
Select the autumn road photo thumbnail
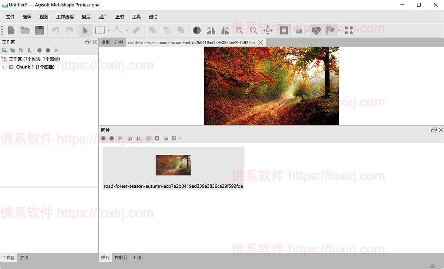[173, 165]
